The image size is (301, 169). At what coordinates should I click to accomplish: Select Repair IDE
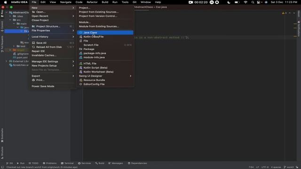pos(53,51)
